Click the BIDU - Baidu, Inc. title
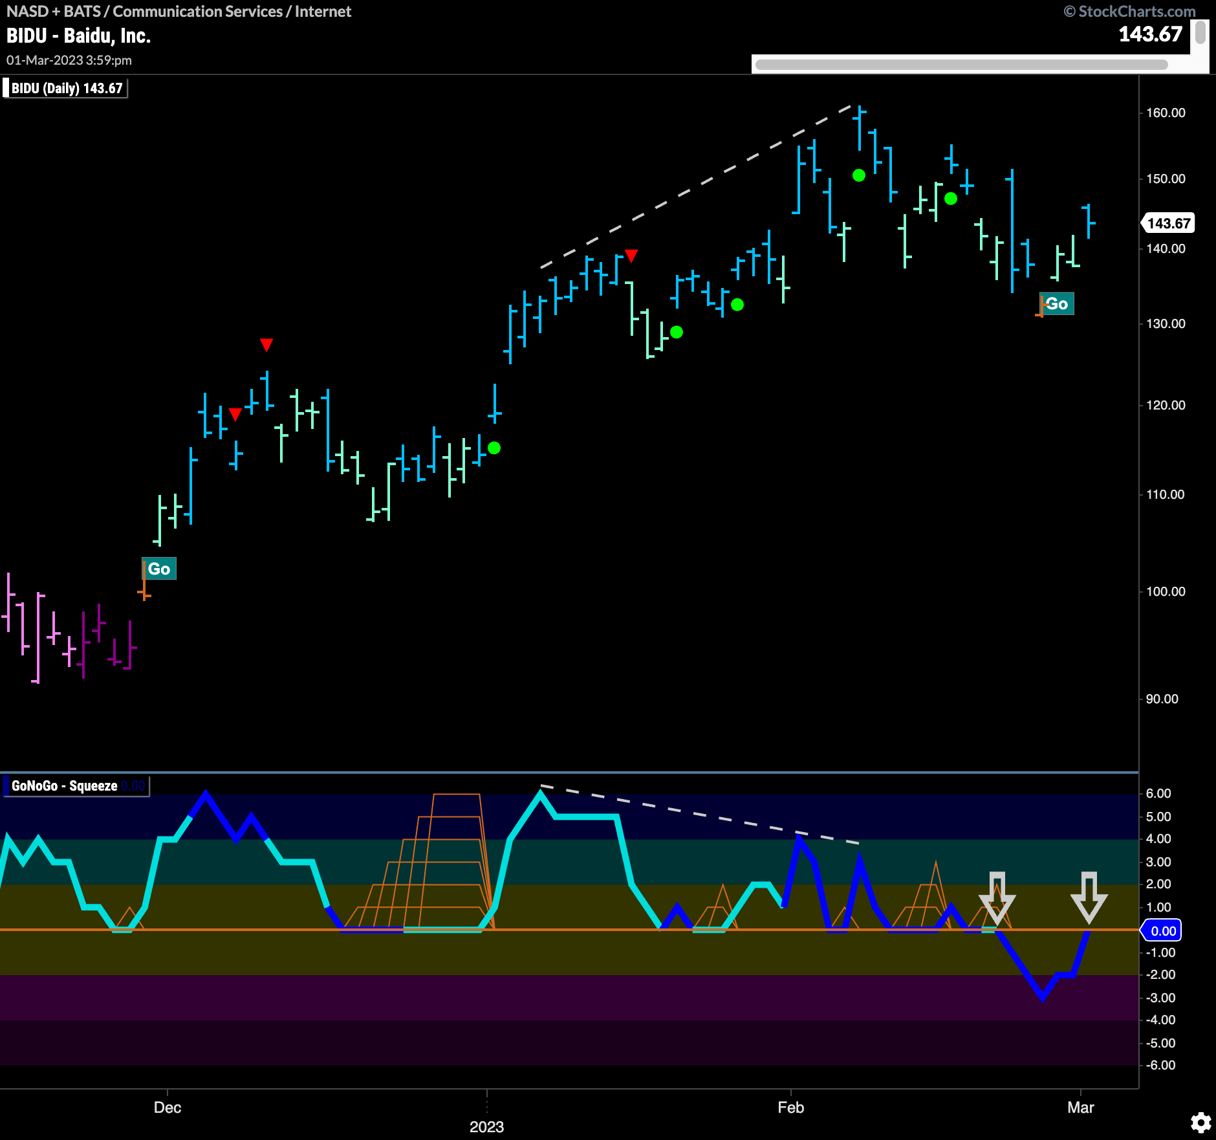1216x1140 pixels. pyautogui.click(x=78, y=36)
